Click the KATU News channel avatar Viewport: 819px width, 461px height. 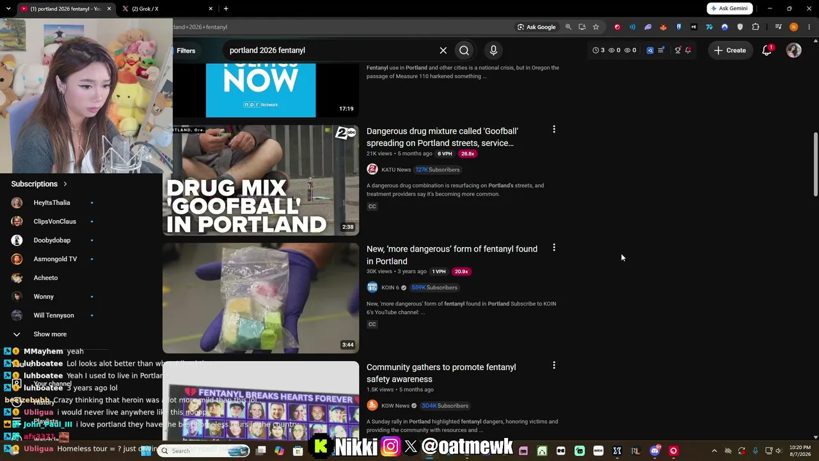pos(372,170)
